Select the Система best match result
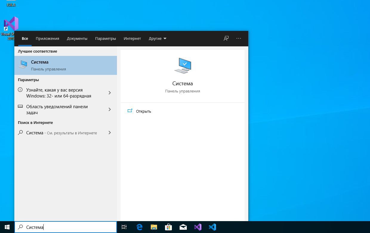The image size is (370, 233). (66, 65)
